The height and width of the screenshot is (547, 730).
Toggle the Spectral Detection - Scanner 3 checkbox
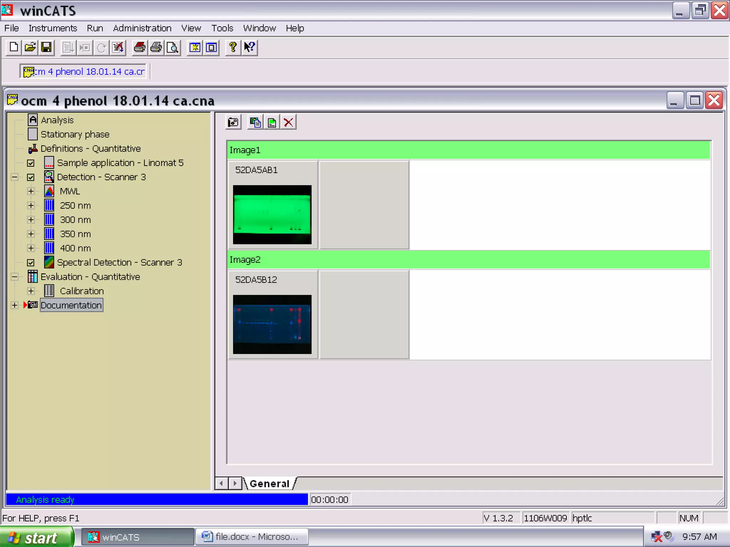(31, 263)
